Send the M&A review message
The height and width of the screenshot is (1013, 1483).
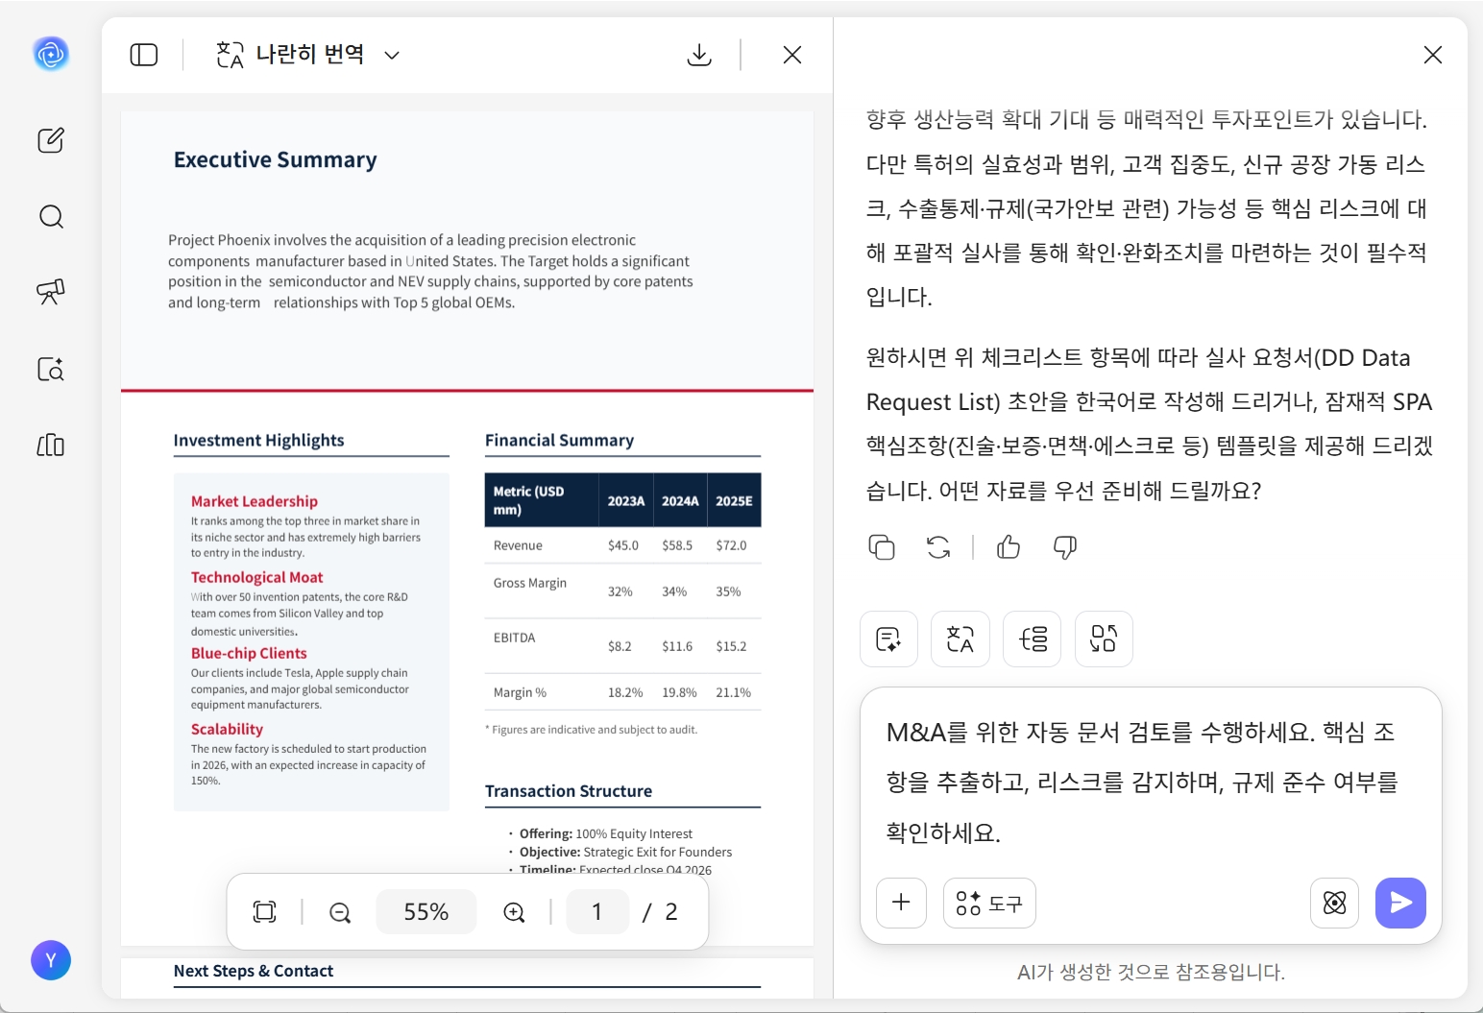(x=1400, y=903)
